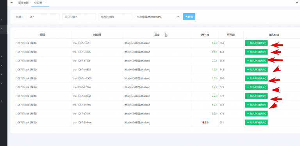Click the filter field containing 1067
The image size is (300, 146).
click(x=43, y=17)
